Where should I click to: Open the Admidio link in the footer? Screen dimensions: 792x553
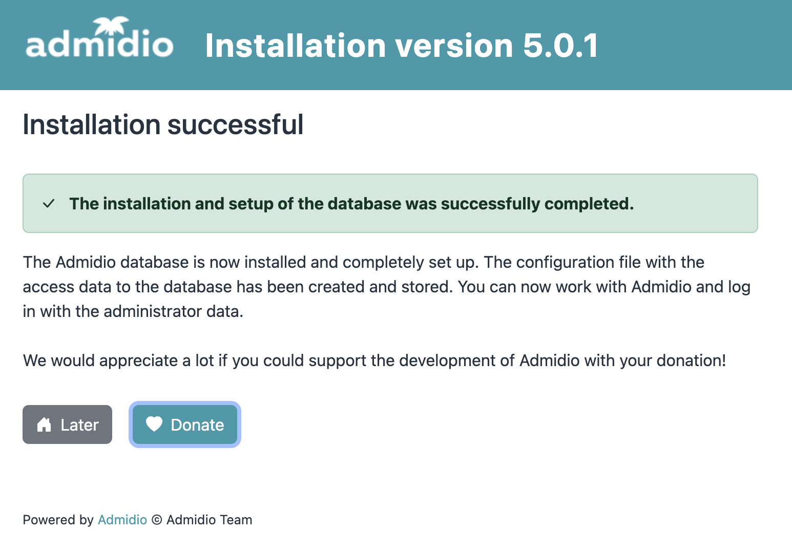point(122,520)
